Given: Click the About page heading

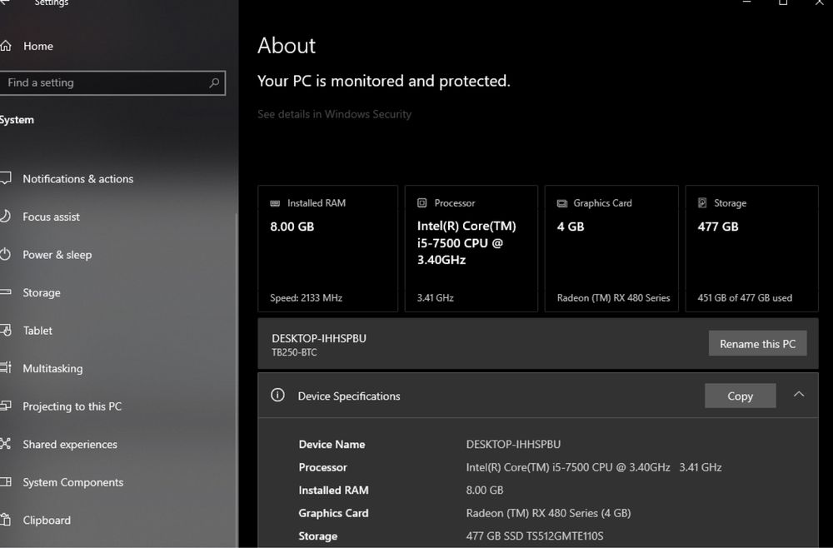Looking at the screenshot, I should coord(287,46).
